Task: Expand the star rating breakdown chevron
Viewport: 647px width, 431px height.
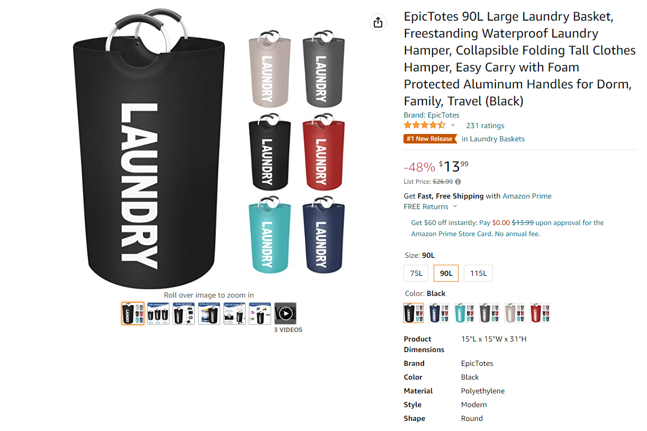Action: (x=453, y=125)
